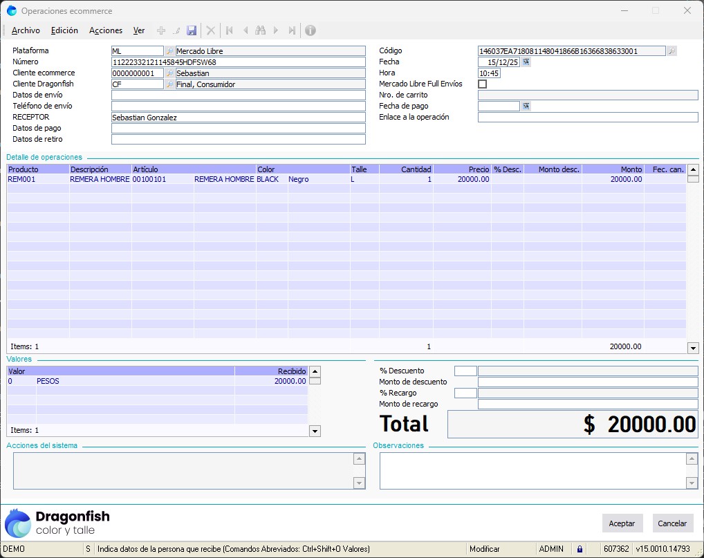Viewport: 704px width, 558px height.
Task: Open lookup magnifier next to Plataforma field
Action: pos(169,51)
